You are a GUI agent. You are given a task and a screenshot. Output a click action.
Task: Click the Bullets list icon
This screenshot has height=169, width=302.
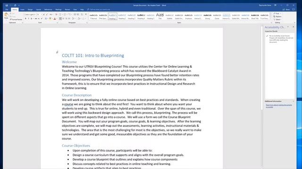60,15
